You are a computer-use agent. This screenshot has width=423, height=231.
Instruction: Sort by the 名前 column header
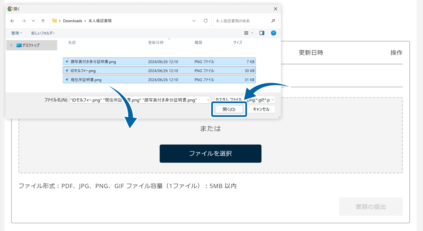coord(72,42)
